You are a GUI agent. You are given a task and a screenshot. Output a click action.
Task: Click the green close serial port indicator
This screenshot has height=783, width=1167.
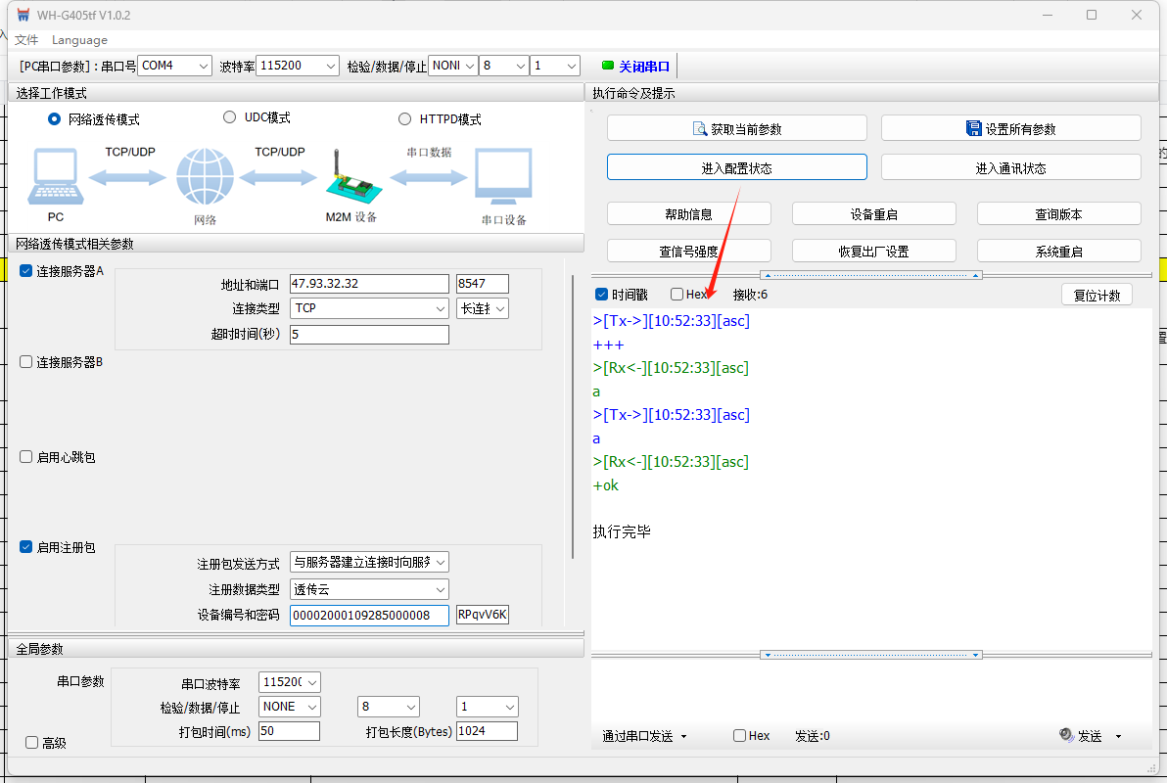click(x=607, y=66)
